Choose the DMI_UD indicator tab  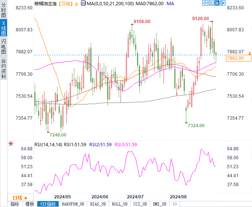(x=159, y=204)
